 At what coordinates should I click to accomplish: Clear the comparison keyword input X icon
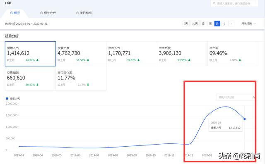(x=254, y=97)
